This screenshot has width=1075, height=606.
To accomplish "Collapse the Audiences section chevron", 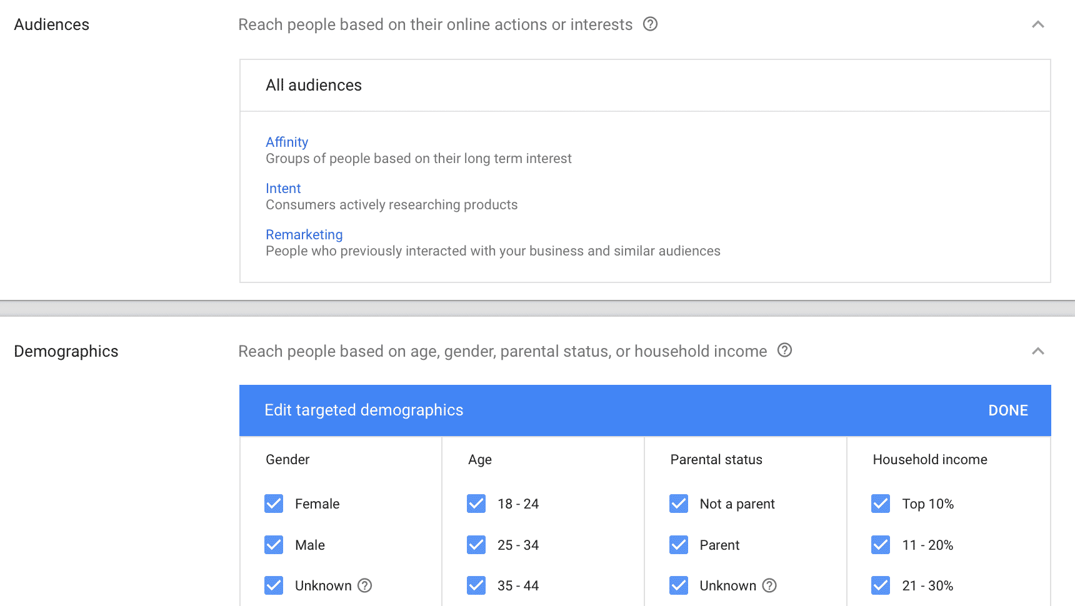I will click(x=1038, y=24).
